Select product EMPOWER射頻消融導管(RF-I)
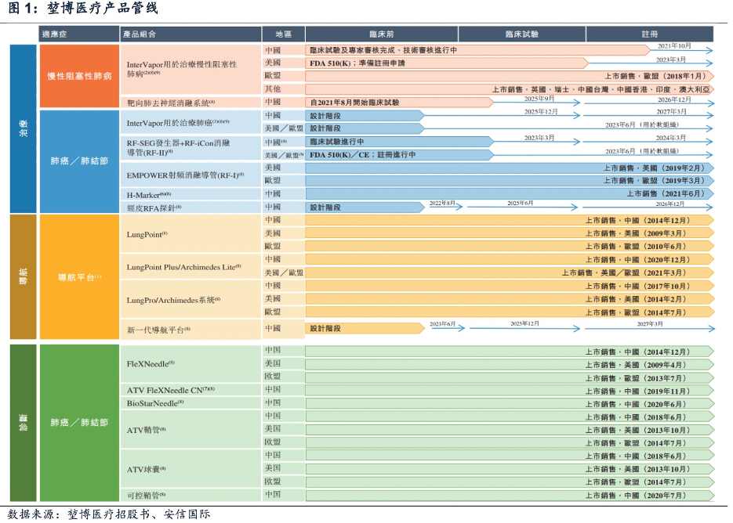The height and width of the screenshot is (523, 733). (x=191, y=175)
